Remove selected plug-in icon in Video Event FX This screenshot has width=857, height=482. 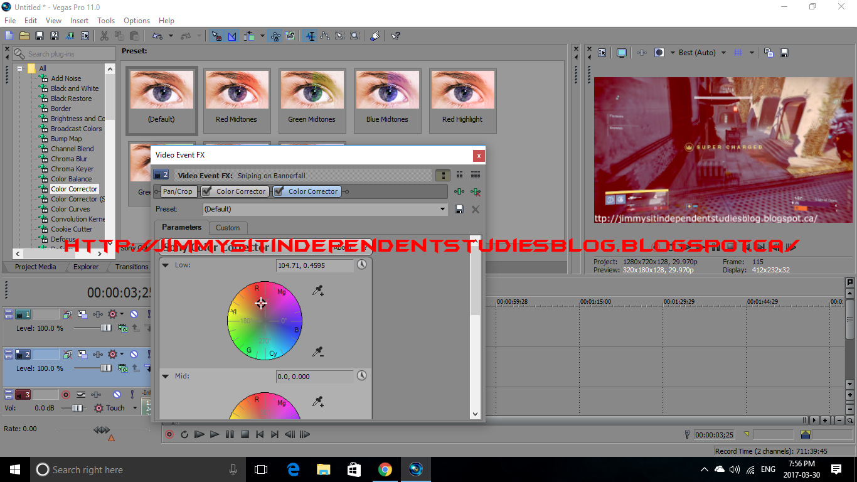tap(476, 191)
